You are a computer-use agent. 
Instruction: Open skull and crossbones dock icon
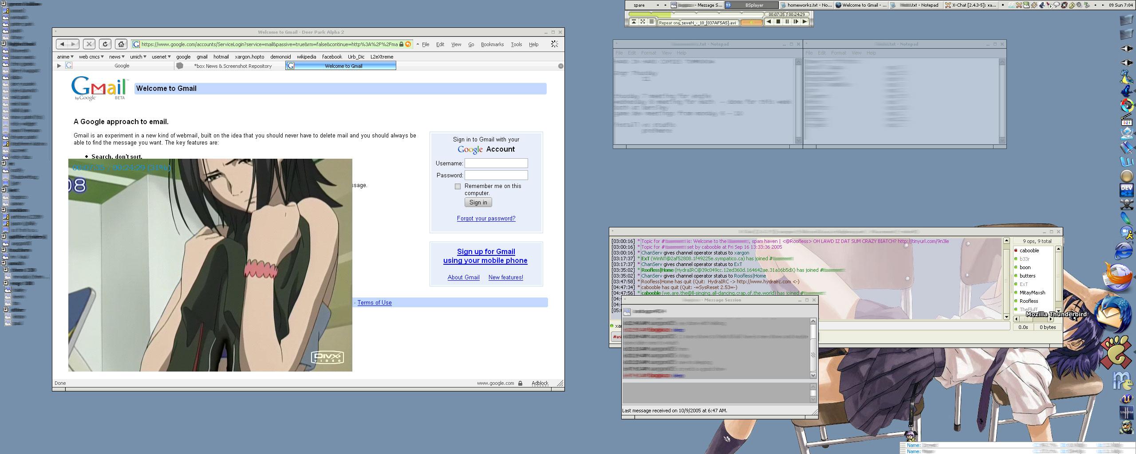1127,204
